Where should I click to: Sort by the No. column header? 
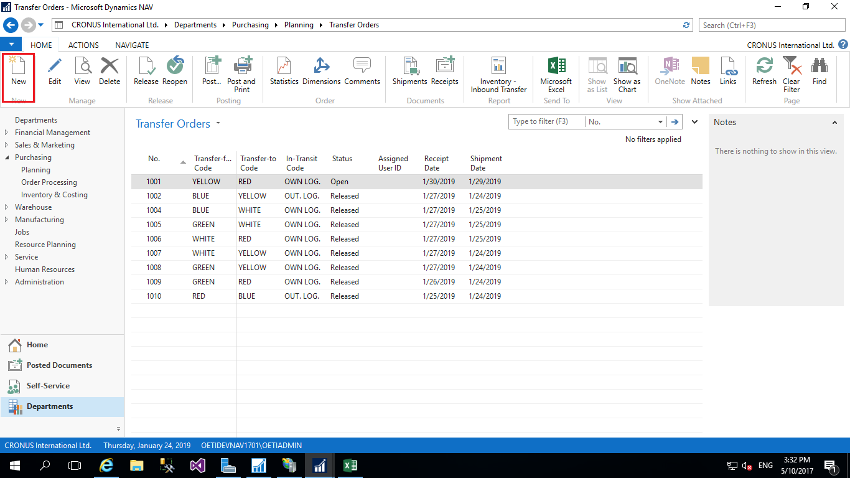[x=154, y=159]
